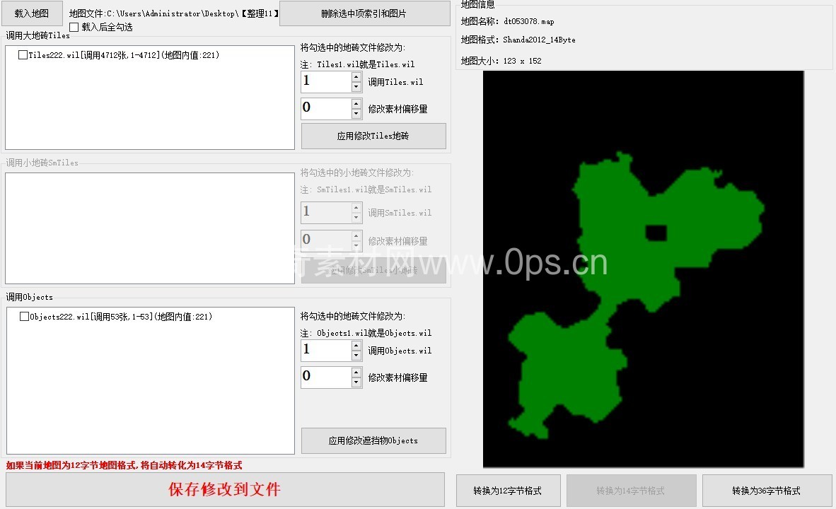Viewport: 836px width, 509px height.
Task: Click 删除选中项索引和图片 button
Action: pyautogui.click(x=364, y=13)
